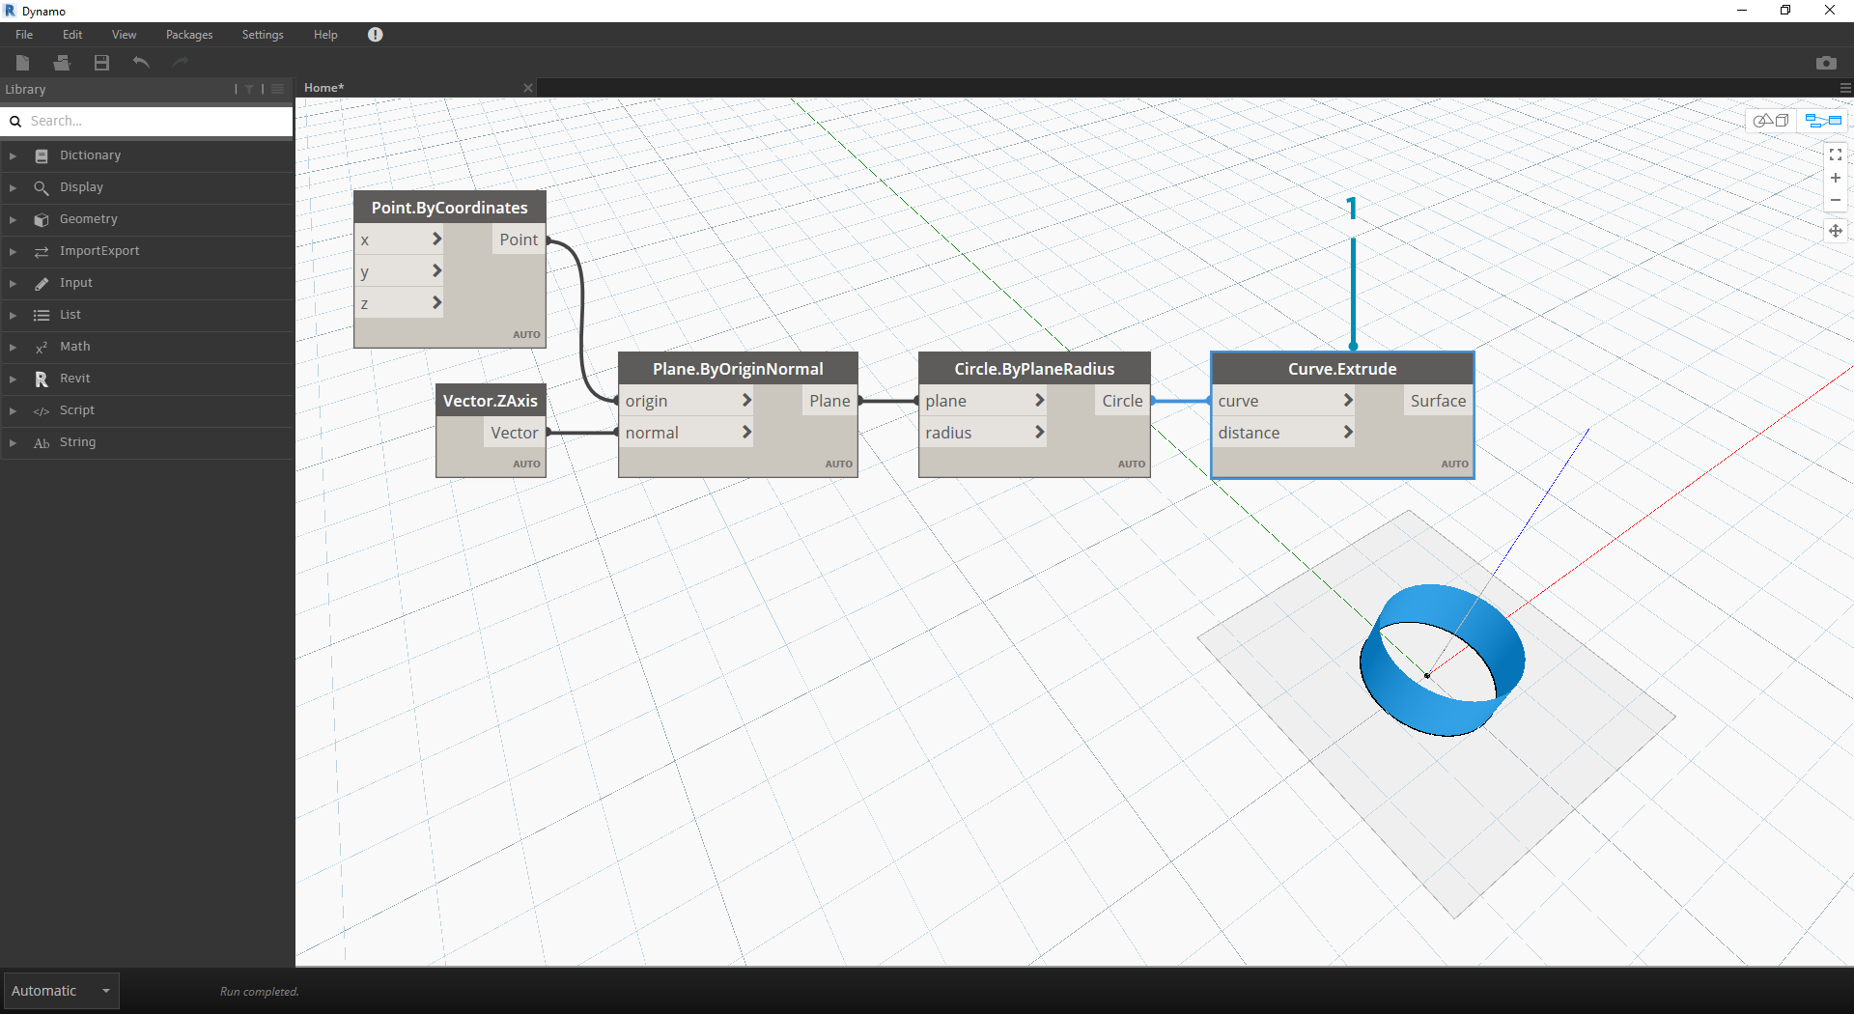Expand the Revit library category
Viewport: 1854px width, 1014px height.
(x=74, y=379)
